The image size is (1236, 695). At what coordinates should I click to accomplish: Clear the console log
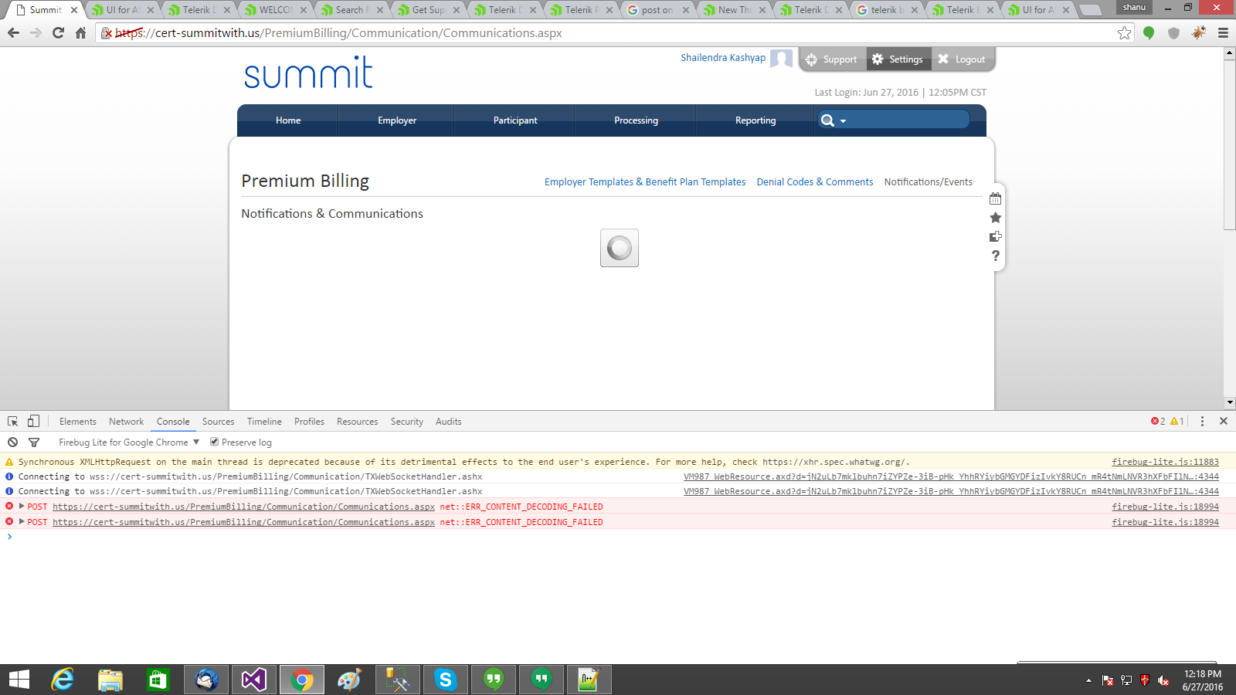point(13,442)
